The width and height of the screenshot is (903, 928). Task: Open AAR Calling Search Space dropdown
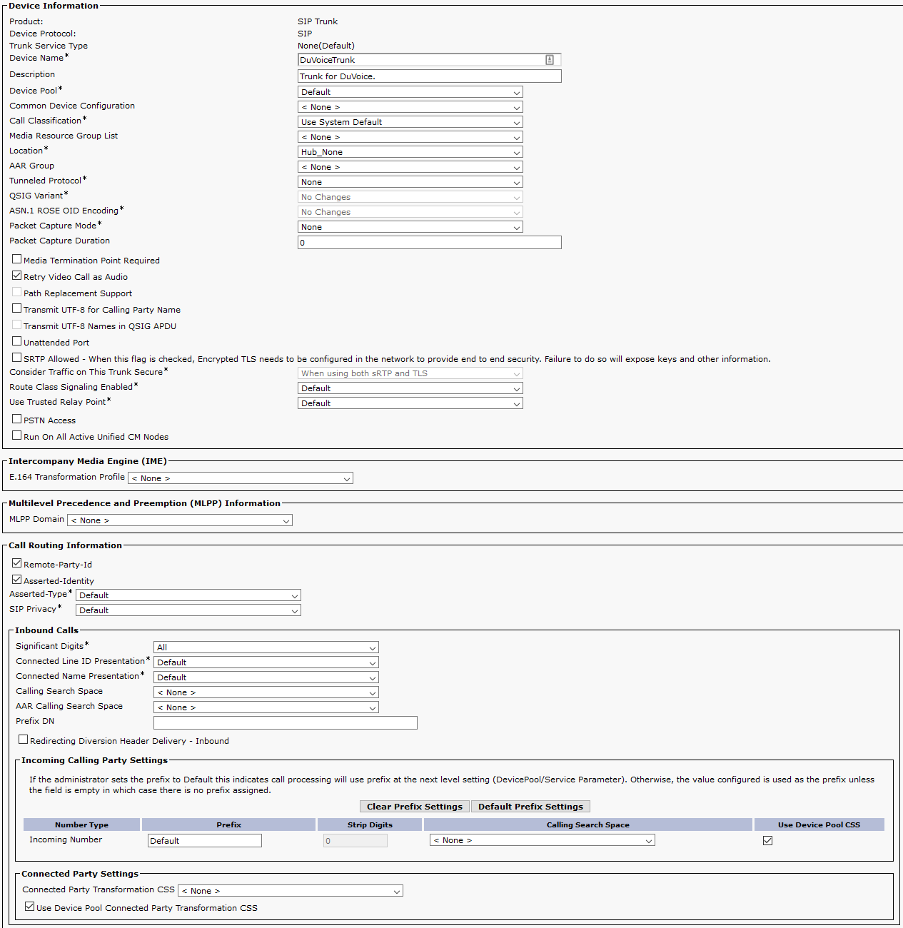pos(266,707)
